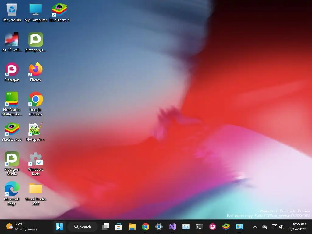Viewport: 312px width, 234px height.
Task: Open Task View from the taskbar
Action: click(105, 227)
